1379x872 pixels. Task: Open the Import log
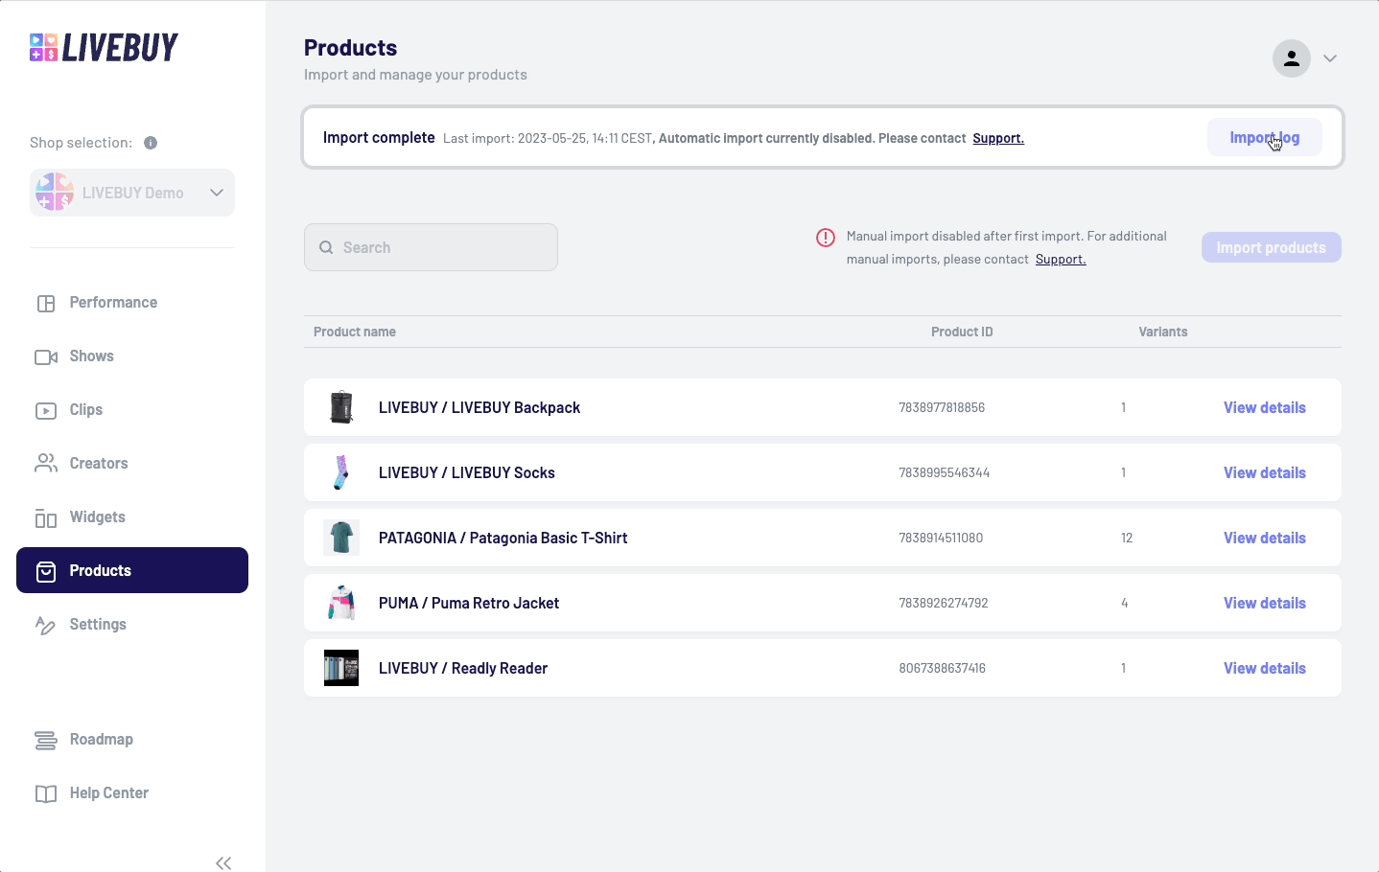click(x=1264, y=138)
